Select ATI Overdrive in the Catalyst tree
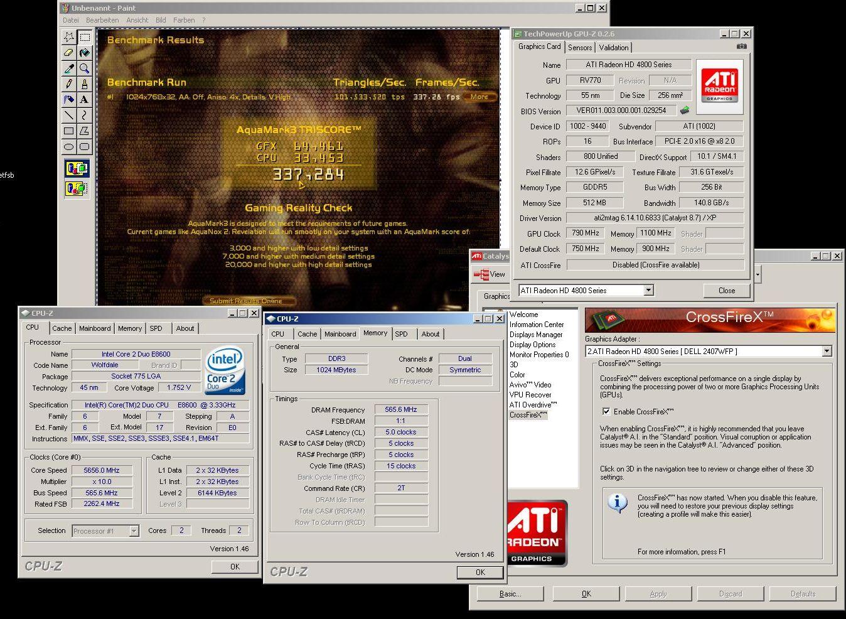The height and width of the screenshot is (619, 846). click(x=533, y=405)
